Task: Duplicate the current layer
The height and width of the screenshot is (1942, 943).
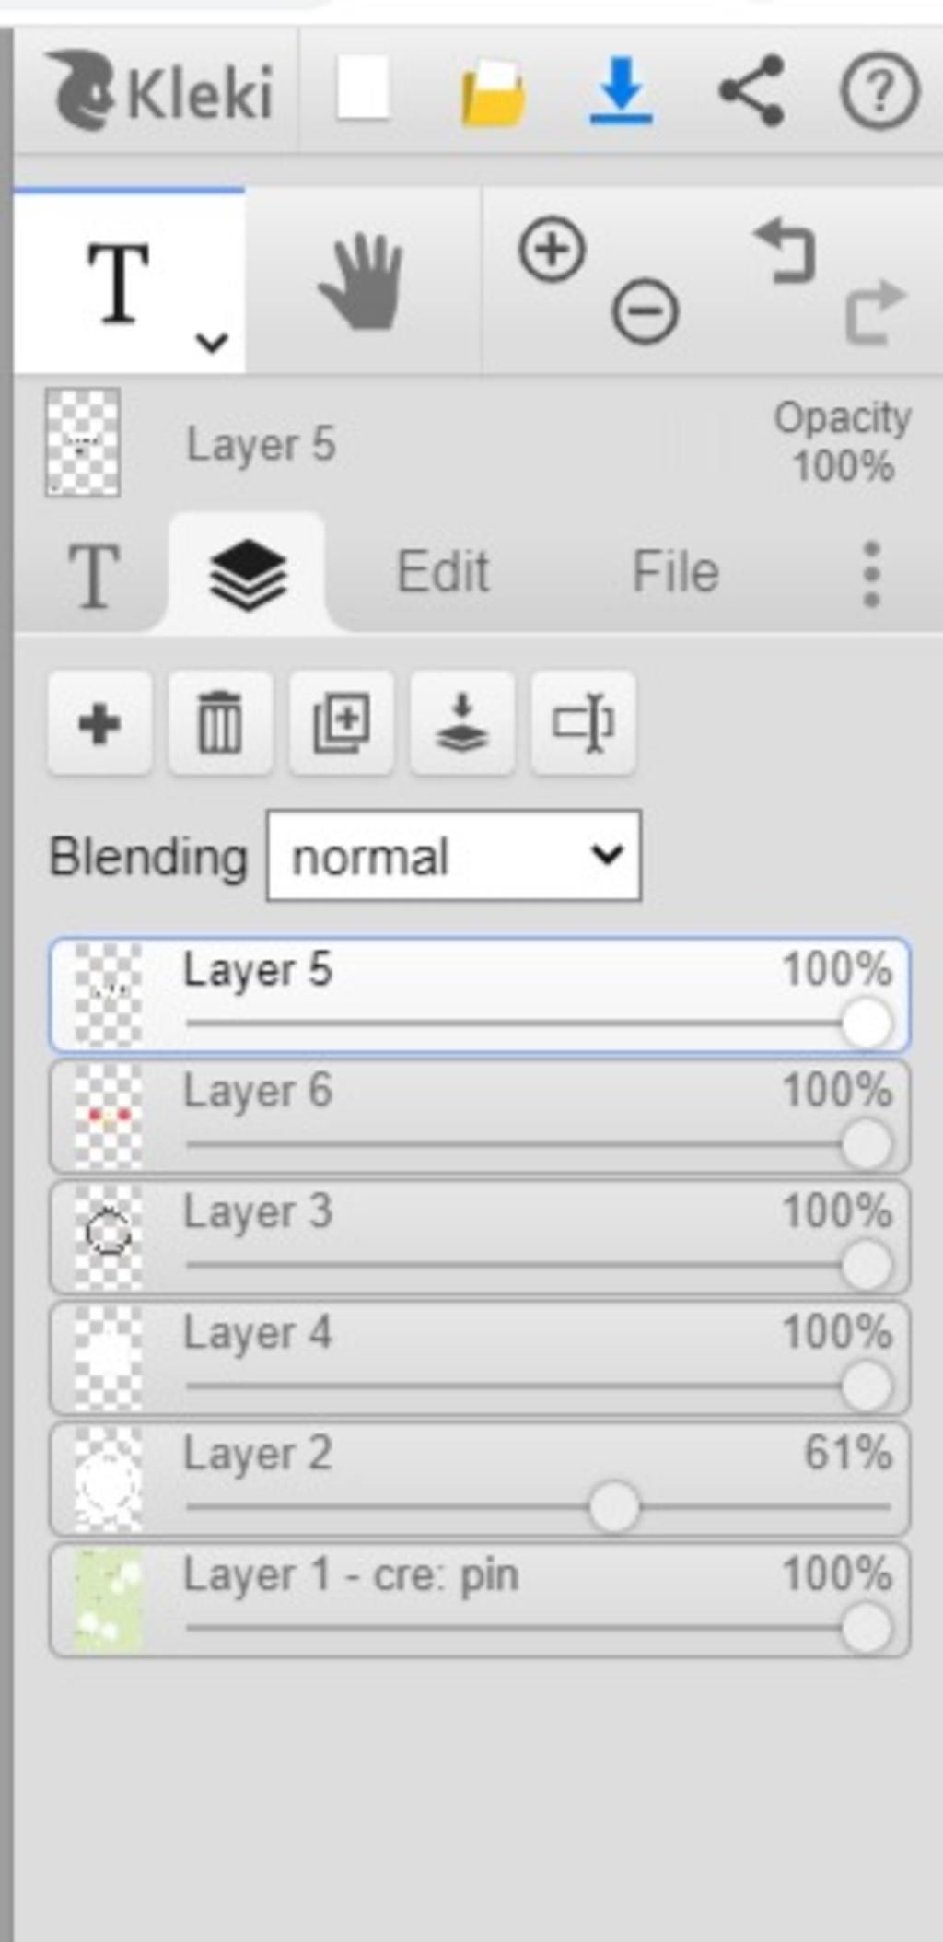Action: click(x=342, y=723)
